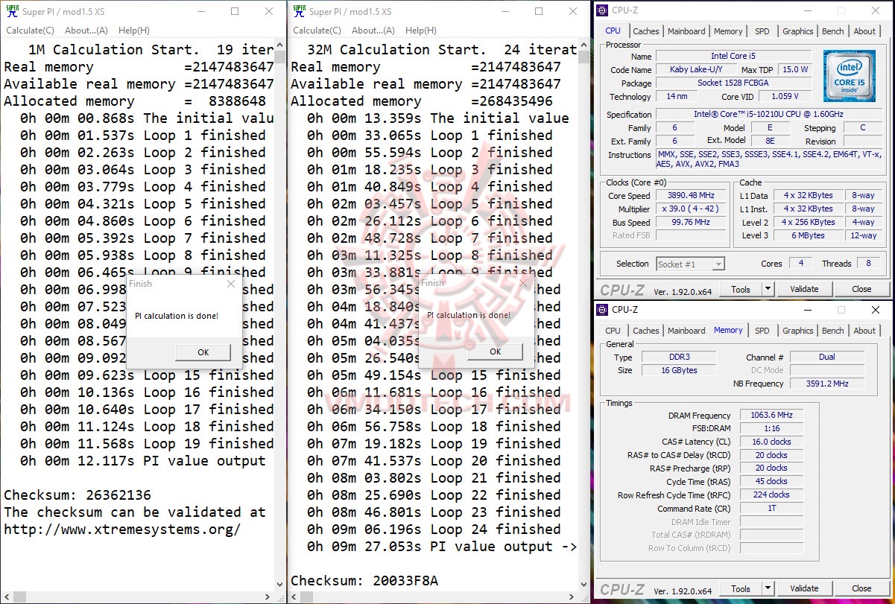Open Help menu in 32M Super PI window

tap(421, 31)
